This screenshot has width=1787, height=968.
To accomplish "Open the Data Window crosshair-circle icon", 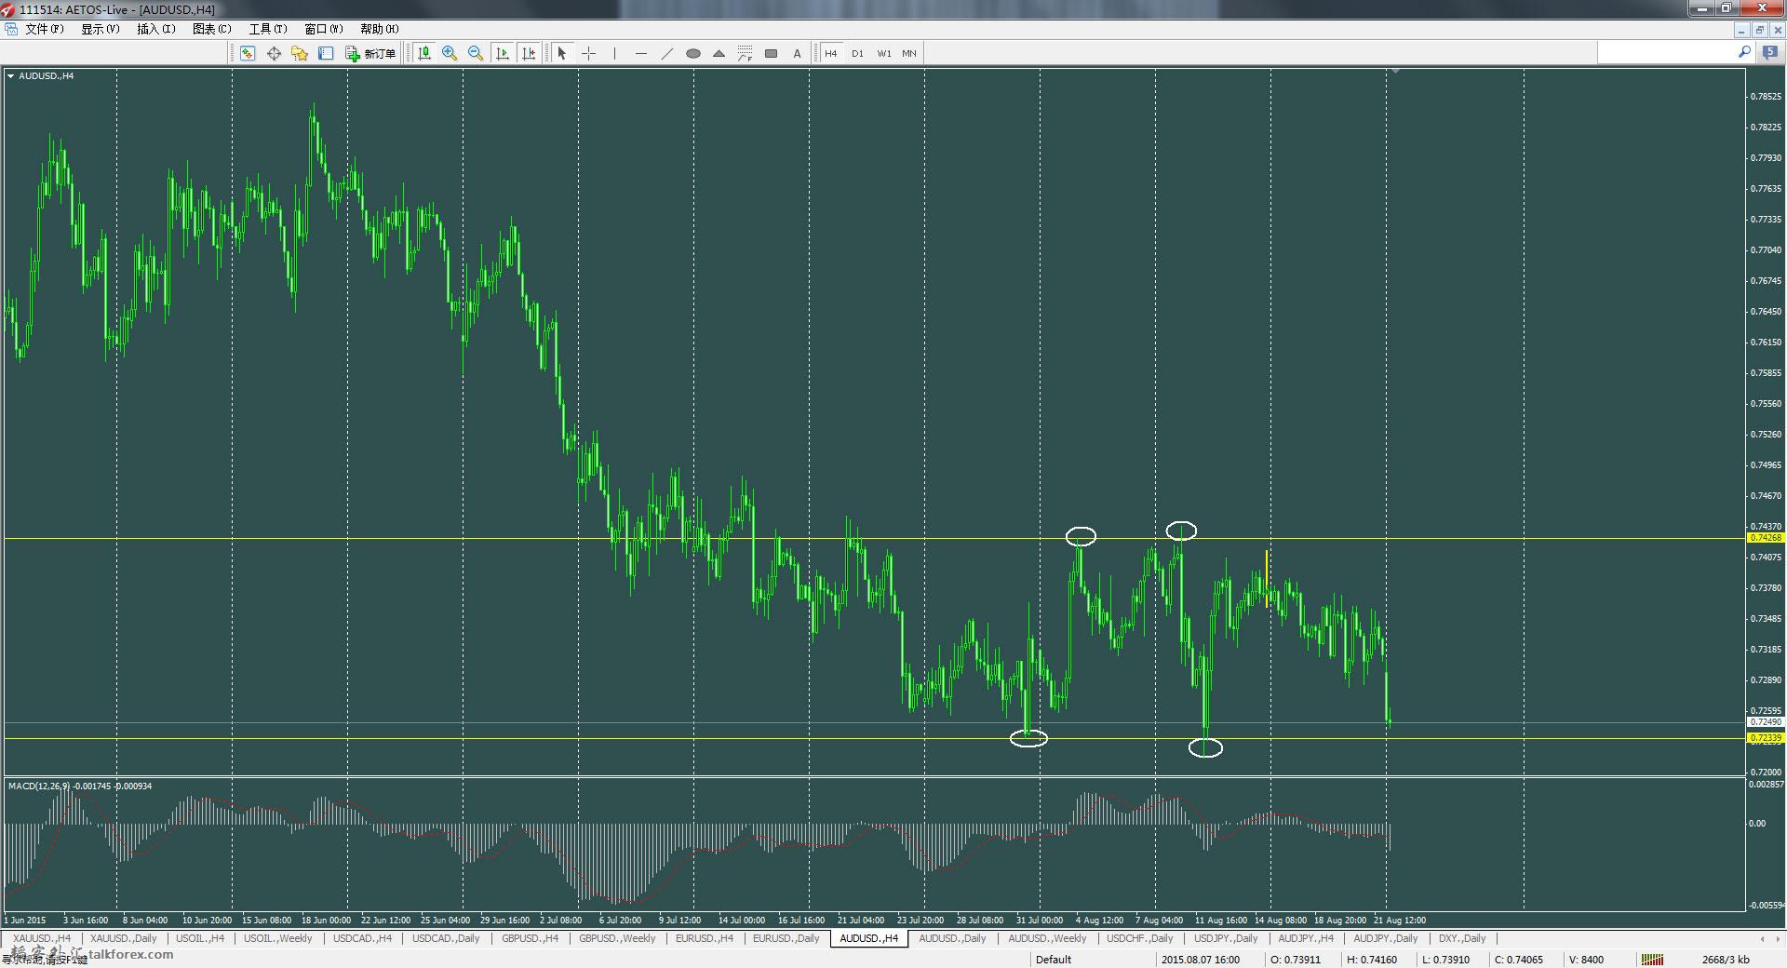I will coord(274,53).
